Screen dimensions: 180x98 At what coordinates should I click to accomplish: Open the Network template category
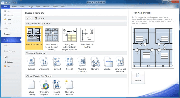(x=95, y=63)
